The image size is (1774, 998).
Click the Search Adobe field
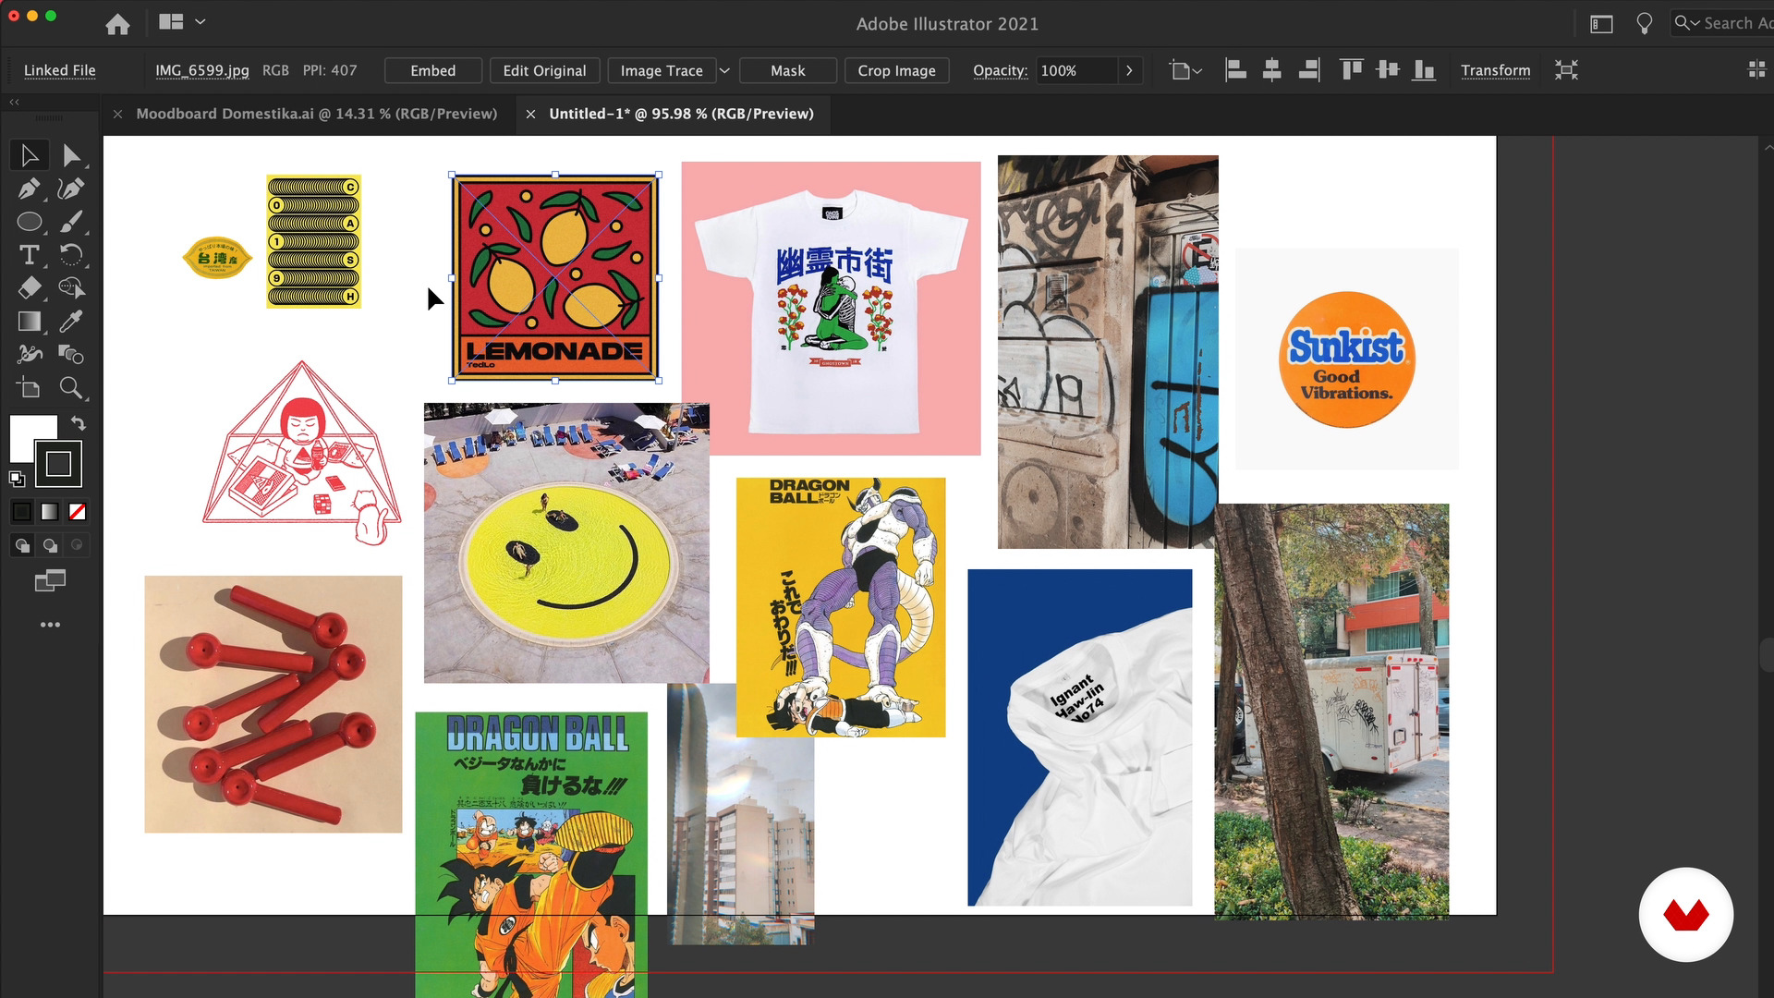tap(1724, 24)
